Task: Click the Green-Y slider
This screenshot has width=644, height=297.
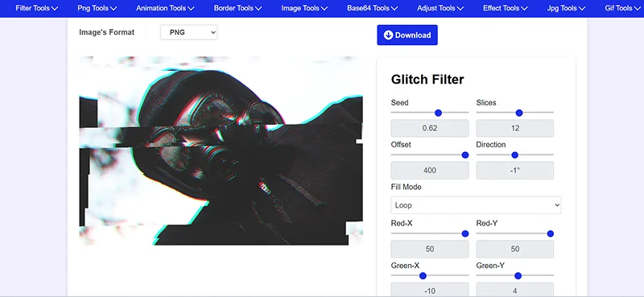Action: (514, 275)
